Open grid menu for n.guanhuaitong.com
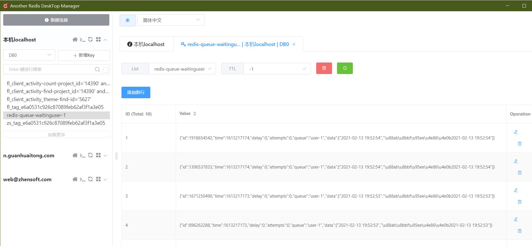Viewport: 532px width, 246px height. click(98, 155)
